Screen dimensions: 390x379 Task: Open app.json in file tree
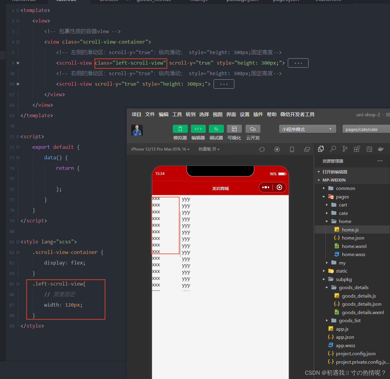tap(352, 337)
